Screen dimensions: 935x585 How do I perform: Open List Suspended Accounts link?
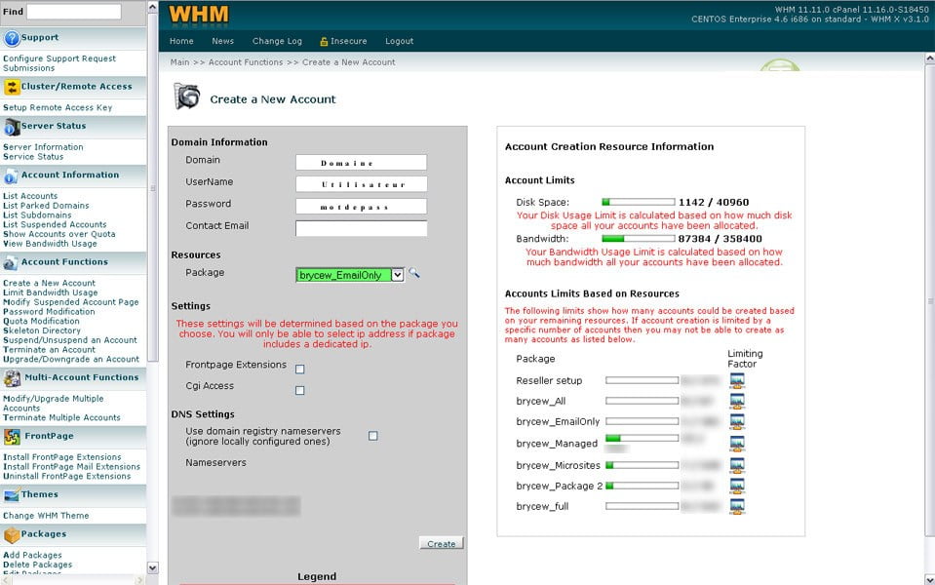[55, 224]
